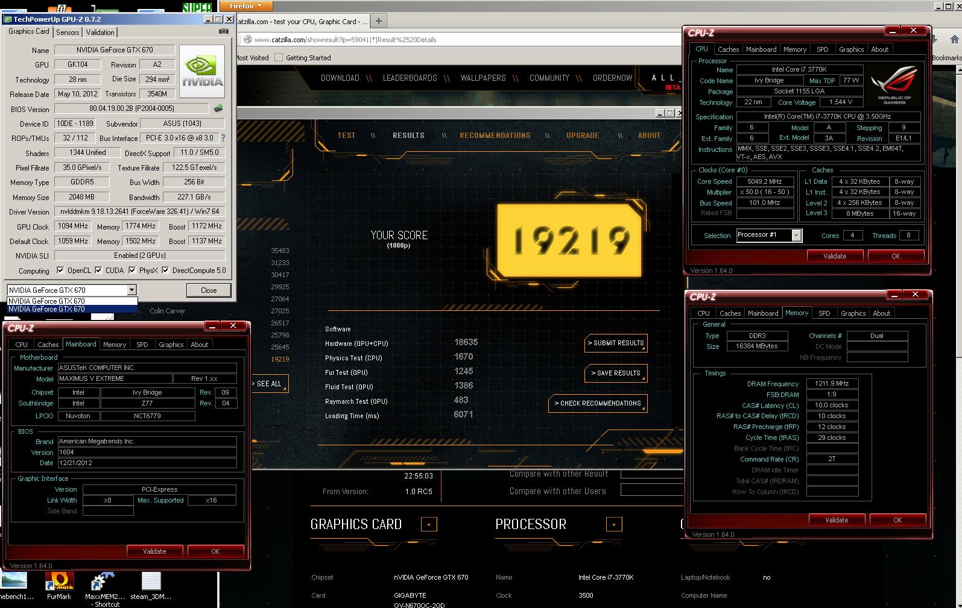The image size is (962, 608).
Task: Click the 35483 score in leaderboard list
Action: tap(280, 251)
